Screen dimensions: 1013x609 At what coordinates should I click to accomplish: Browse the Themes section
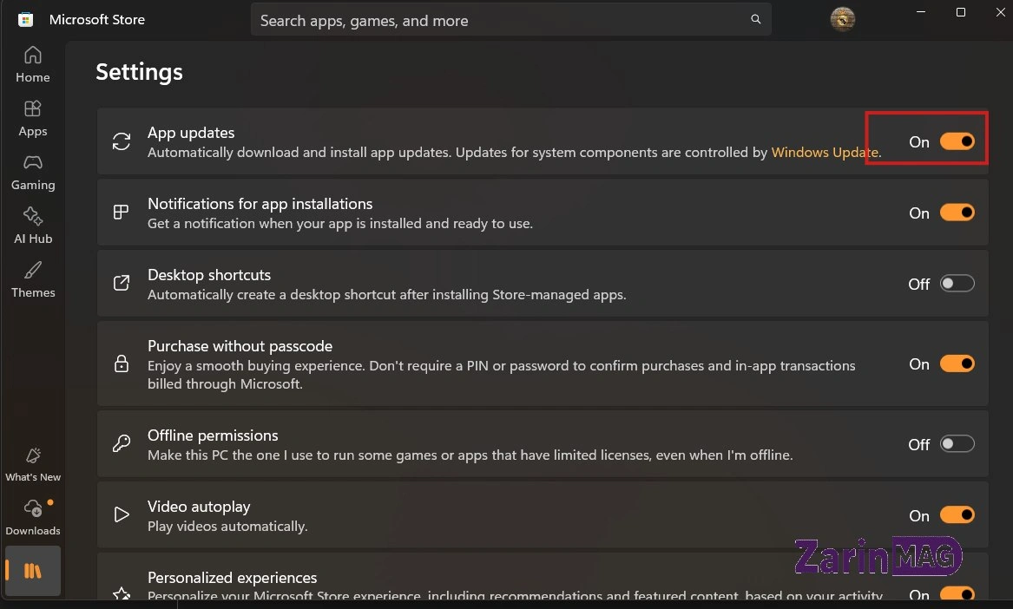(x=32, y=279)
